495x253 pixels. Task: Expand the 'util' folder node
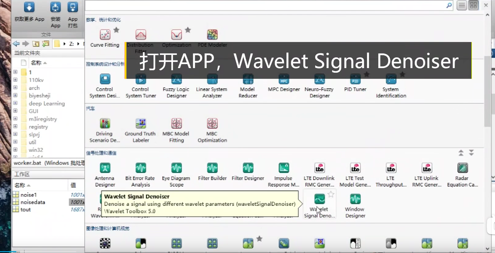[15, 142]
